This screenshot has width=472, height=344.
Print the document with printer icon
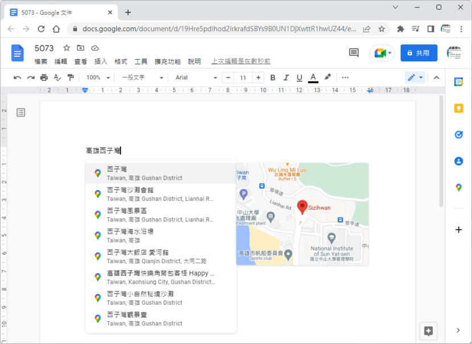point(44,78)
